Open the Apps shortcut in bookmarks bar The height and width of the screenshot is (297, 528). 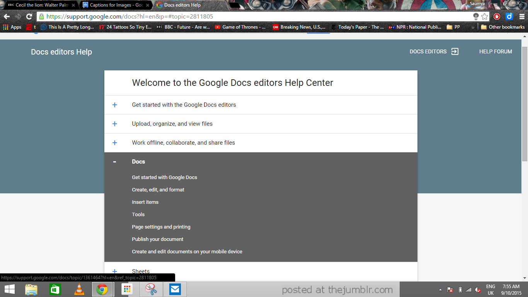[12, 27]
